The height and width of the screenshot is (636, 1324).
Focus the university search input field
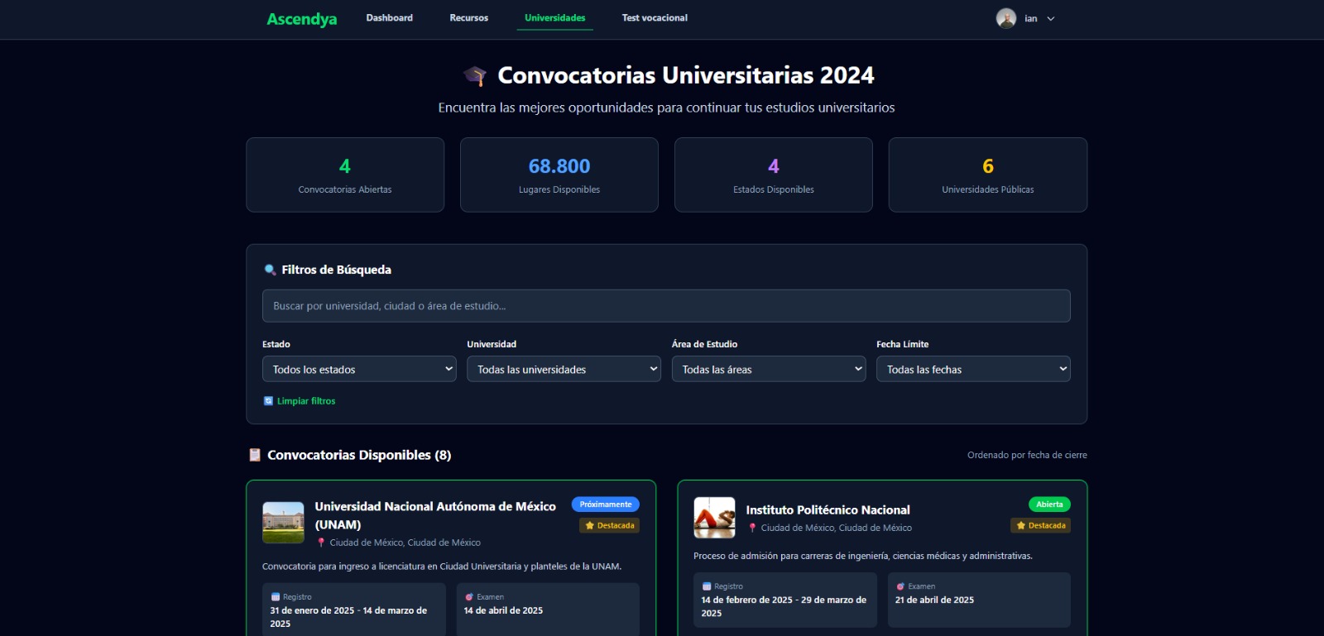(666, 306)
